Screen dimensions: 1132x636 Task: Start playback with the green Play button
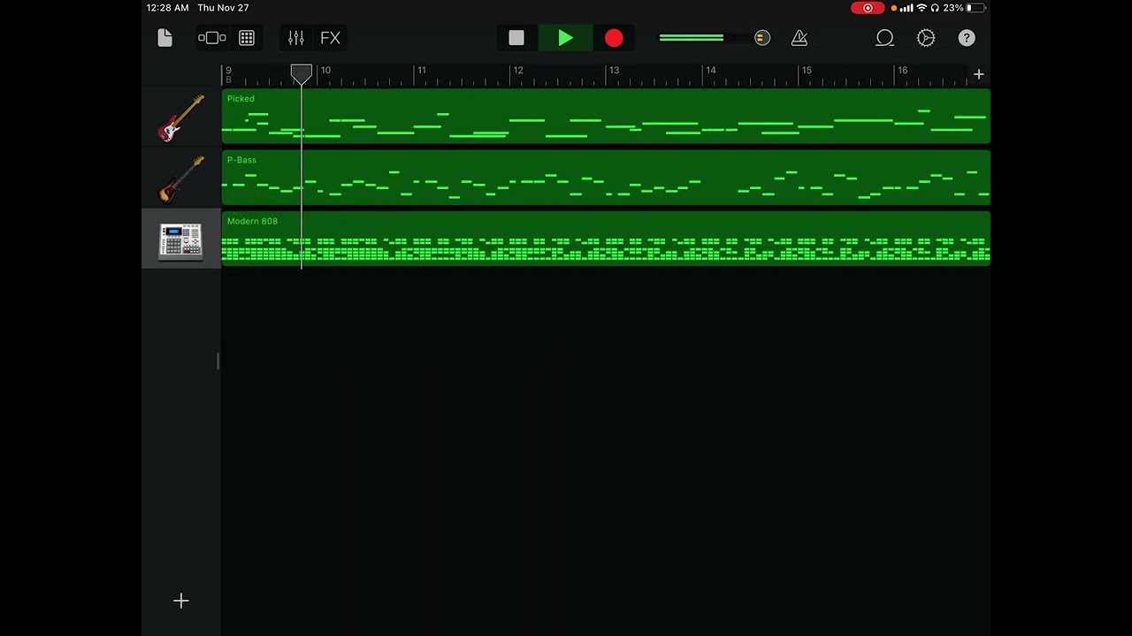(565, 38)
